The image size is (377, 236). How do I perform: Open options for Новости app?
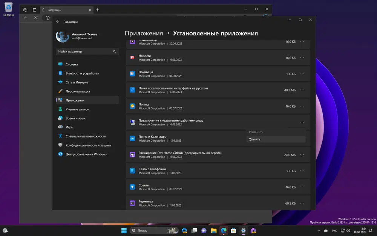tap(302, 58)
